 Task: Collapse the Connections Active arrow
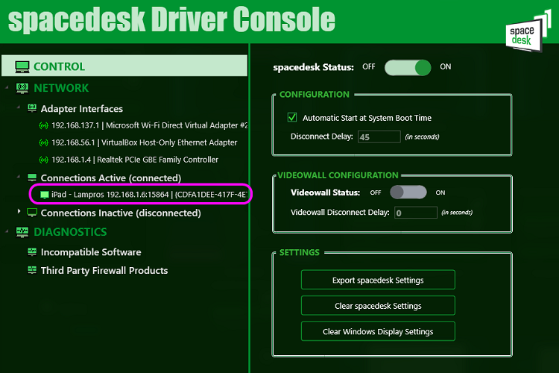click(x=19, y=176)
